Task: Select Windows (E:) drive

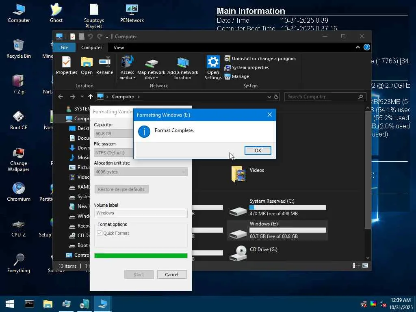Action: pyautogui.click(x=277, y=230)
